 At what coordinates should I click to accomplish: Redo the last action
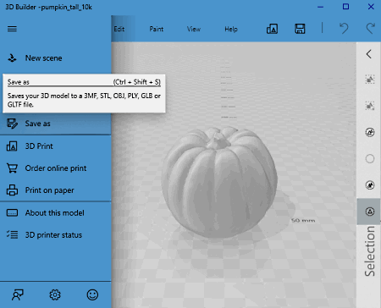(x=371, y=29)
